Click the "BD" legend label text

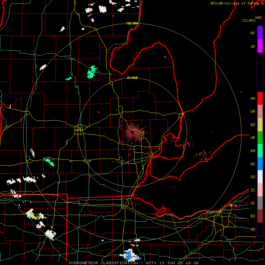click(253, 125)
